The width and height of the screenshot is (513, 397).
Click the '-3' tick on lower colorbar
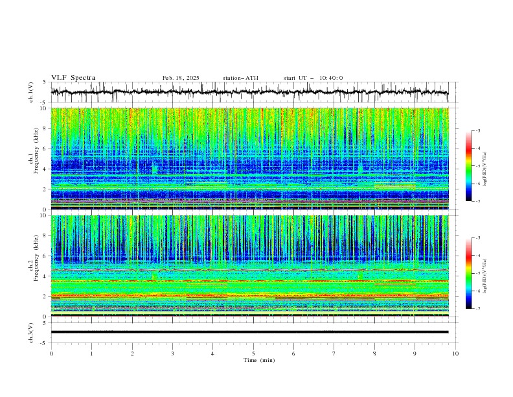[477, 238]
